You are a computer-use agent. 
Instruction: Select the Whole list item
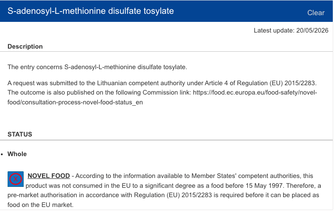(x=17, y=154)
